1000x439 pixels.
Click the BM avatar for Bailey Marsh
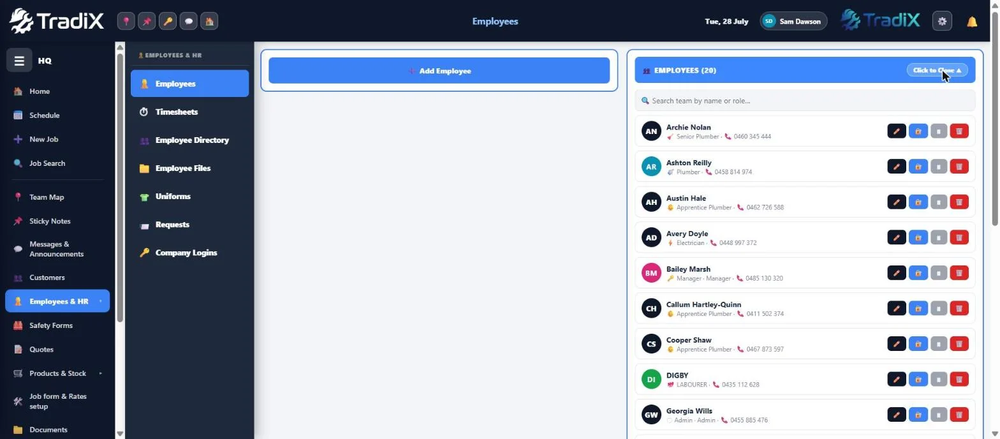pyautogui.click(x=651, y=273)
